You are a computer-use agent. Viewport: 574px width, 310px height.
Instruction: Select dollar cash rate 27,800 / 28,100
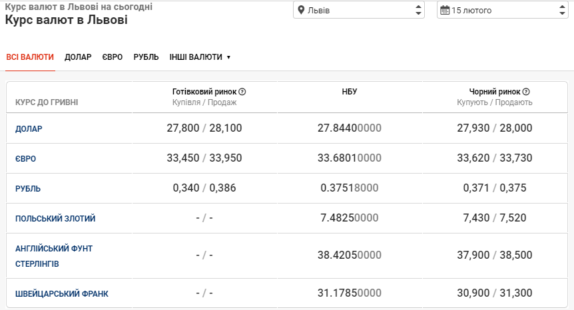[x=204, y=128]
